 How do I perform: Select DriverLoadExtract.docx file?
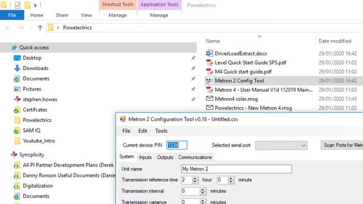(x=240, y=53)
